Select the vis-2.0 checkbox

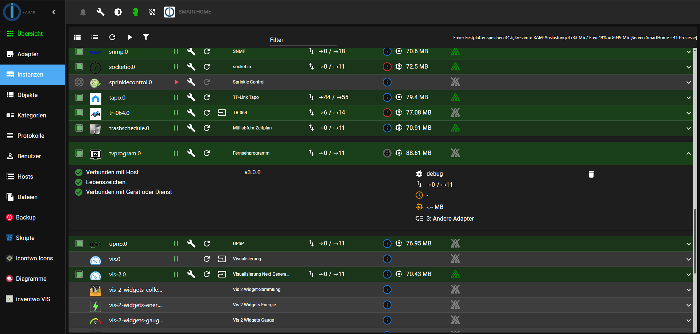pyautogui.click(x=79, y=274)
